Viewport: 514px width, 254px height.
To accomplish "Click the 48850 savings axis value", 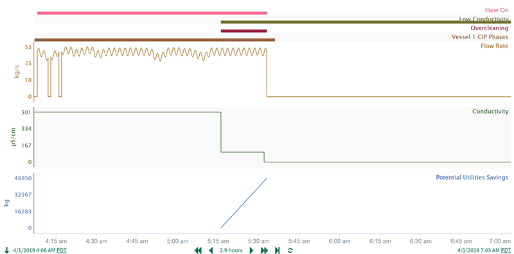I will 23,178.
